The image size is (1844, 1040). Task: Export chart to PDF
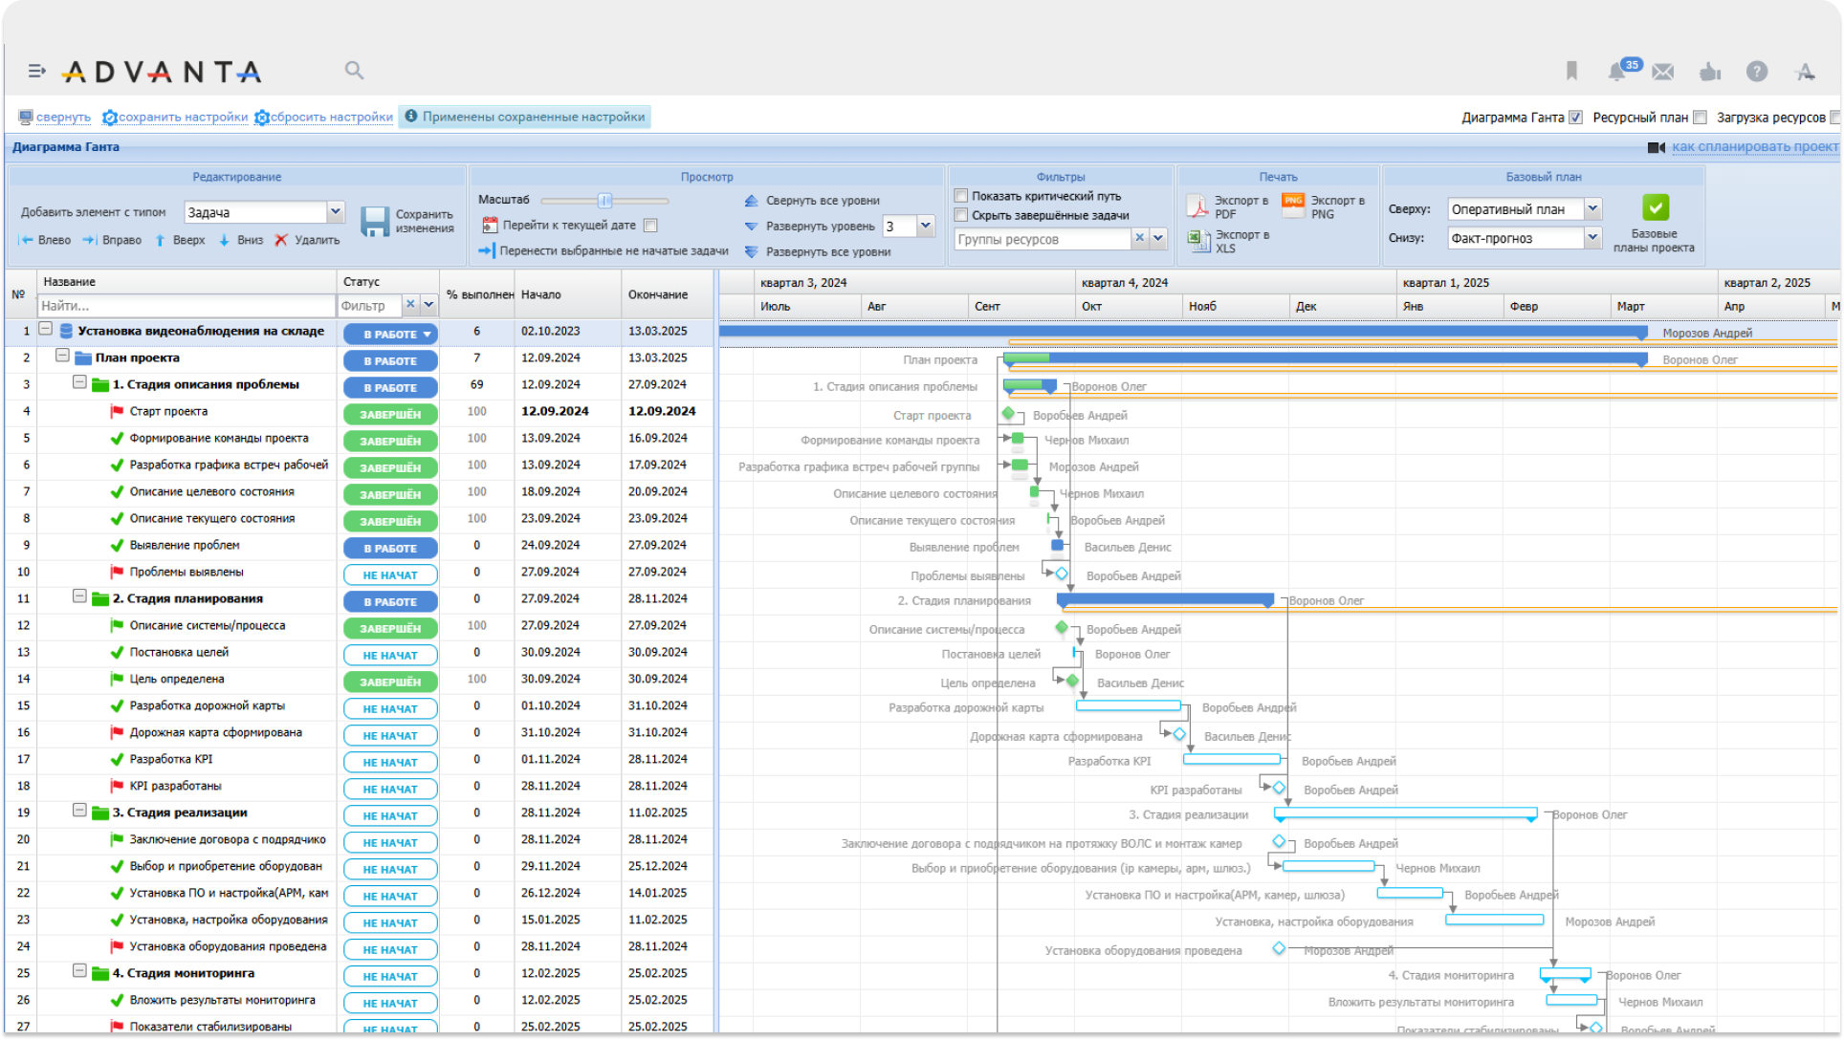click(x=1198, y=206)
